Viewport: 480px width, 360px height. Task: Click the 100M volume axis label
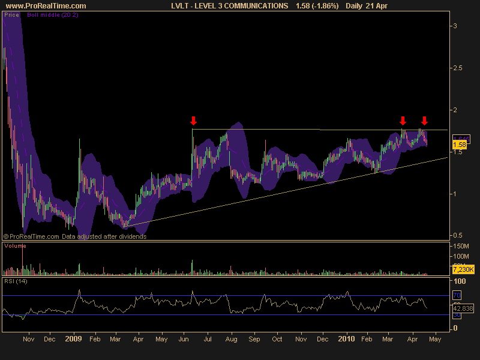461,256
